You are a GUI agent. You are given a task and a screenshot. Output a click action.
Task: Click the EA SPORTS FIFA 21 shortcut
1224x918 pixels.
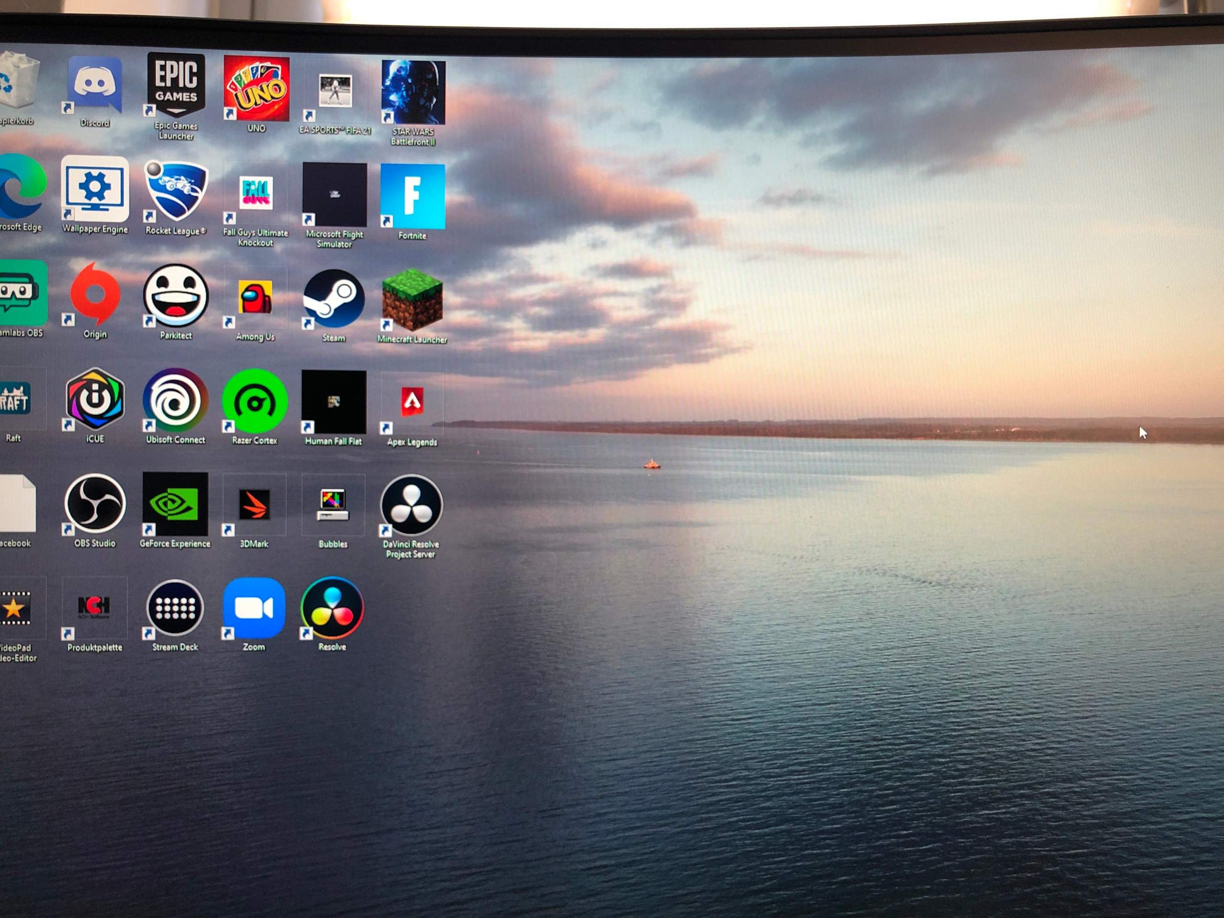pyautogui.click(x=335, y=91)
